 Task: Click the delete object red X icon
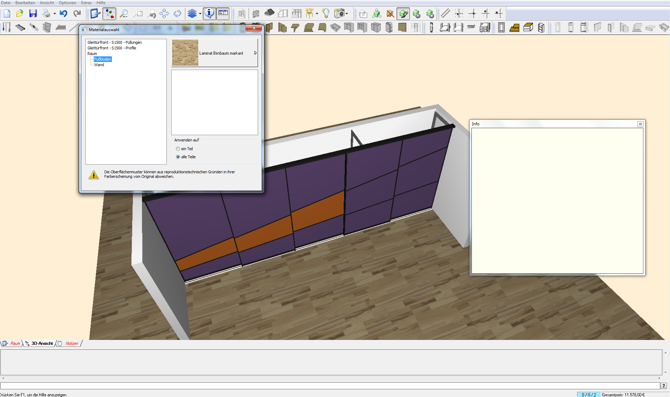click(x=390, y=14)
